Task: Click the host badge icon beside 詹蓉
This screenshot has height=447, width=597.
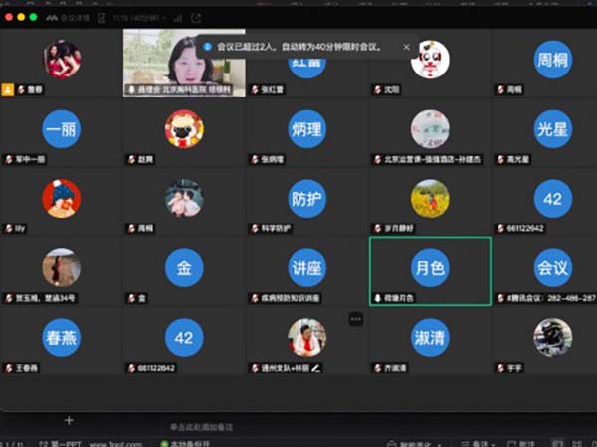Action: (8, 89)
